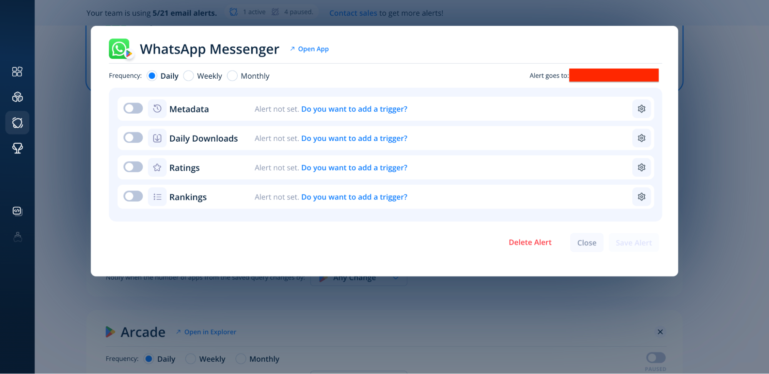
Task: Click the Delete Alert button
Action: coord(530,242)
